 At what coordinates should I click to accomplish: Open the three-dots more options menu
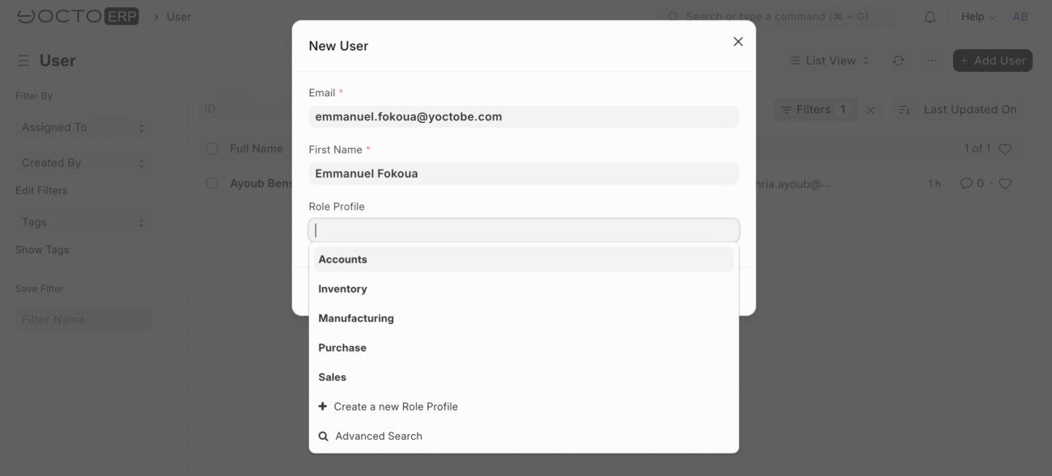tap(932, 61)
